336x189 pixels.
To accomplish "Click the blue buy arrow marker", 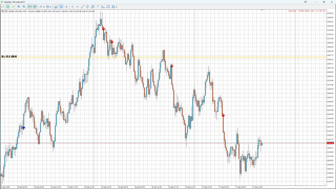I will click(23, 128).
